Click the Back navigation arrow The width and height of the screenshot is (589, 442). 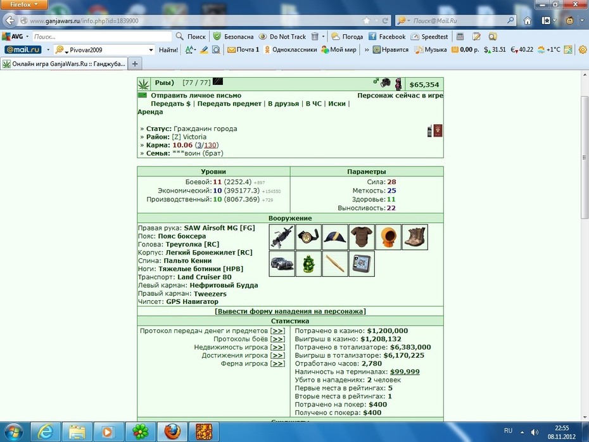click(x=10, y=20)
